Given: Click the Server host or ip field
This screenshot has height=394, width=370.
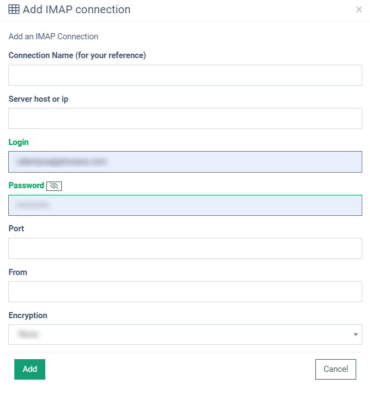Looking at the screenshot, I should pos(185,118).
